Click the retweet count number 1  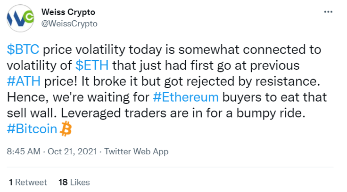(11, 182)
